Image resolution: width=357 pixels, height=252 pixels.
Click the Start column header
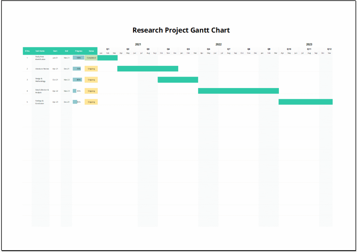55,51
